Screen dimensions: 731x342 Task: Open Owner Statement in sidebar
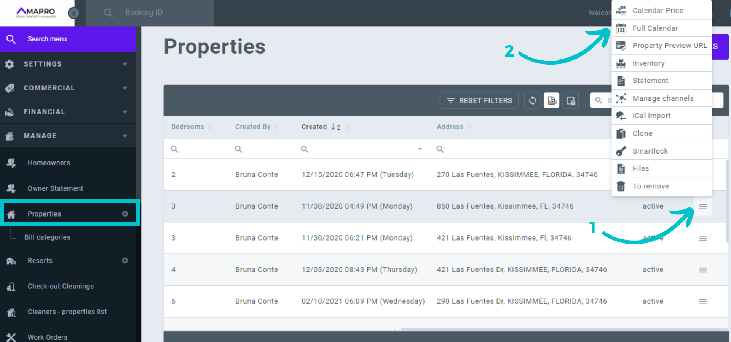pos(55,188)
